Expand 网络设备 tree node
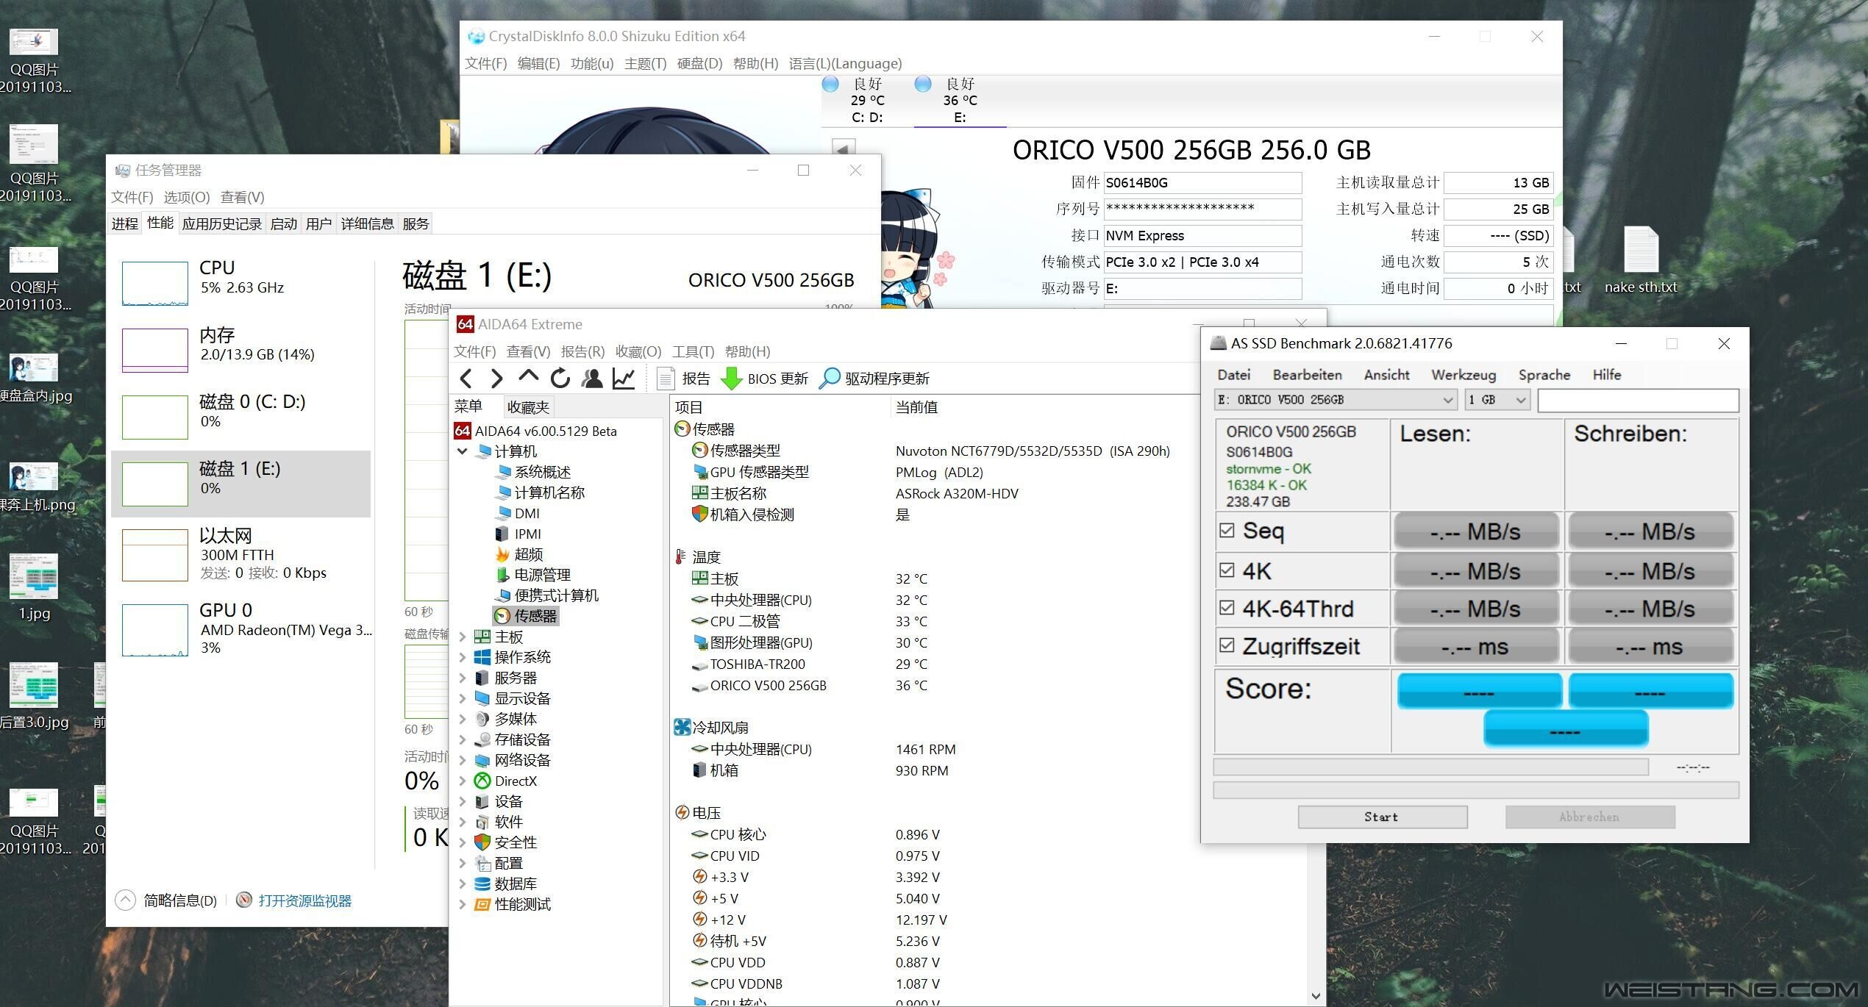The height and width of the screenshot is (1007, 1868). (x=463, y=760)
